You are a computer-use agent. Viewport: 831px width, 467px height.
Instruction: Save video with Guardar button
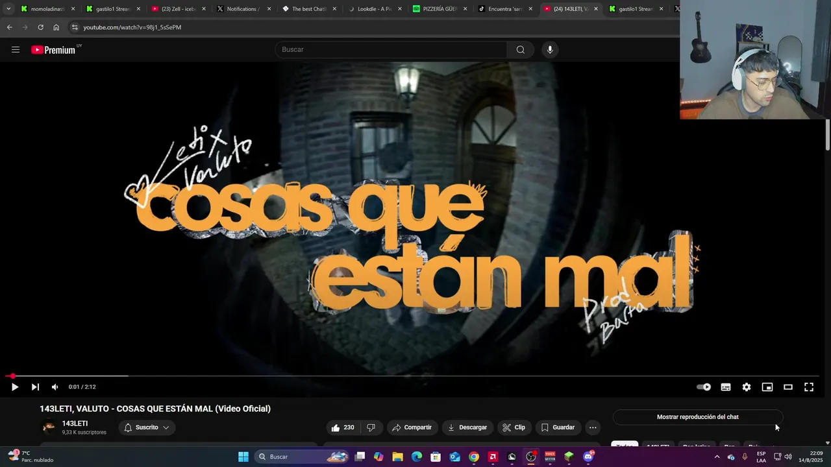coord(558,427)
